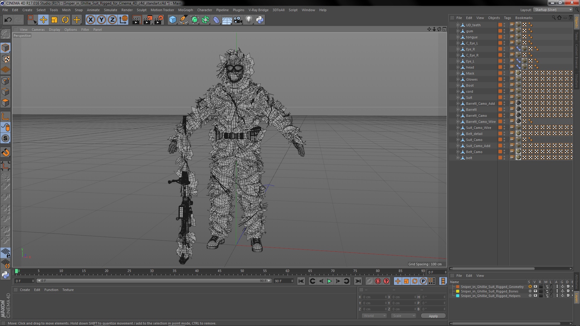Image resolution: width=580 pixels, height=326 pixels.
Task: Open the Layout dropdown Startup (User)
Action: pos(553,10)
